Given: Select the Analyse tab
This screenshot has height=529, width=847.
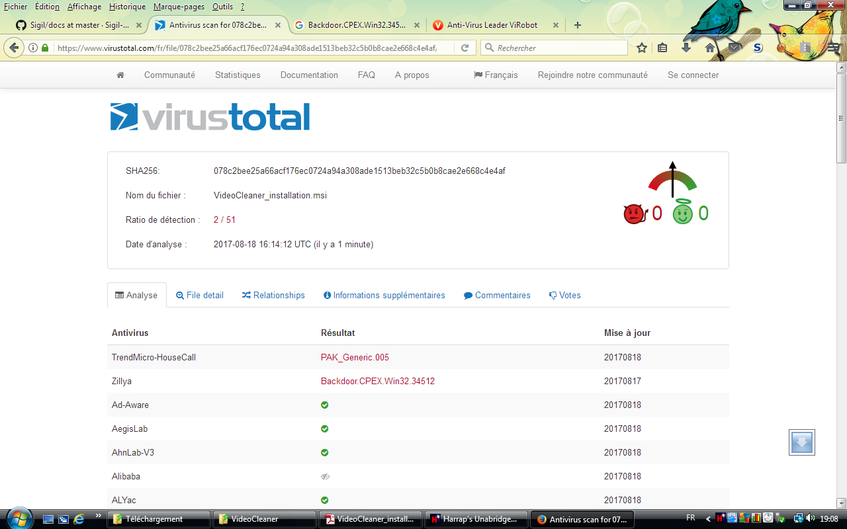Looking at the screenshot, I should pos(136,296).
